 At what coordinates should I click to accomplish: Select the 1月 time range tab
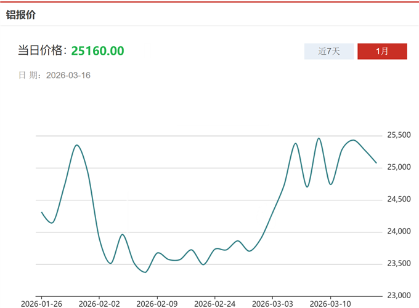[x=382, y=52]
